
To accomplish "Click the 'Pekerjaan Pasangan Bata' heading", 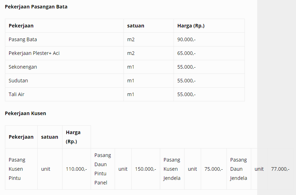I will (x=36, y=7).
